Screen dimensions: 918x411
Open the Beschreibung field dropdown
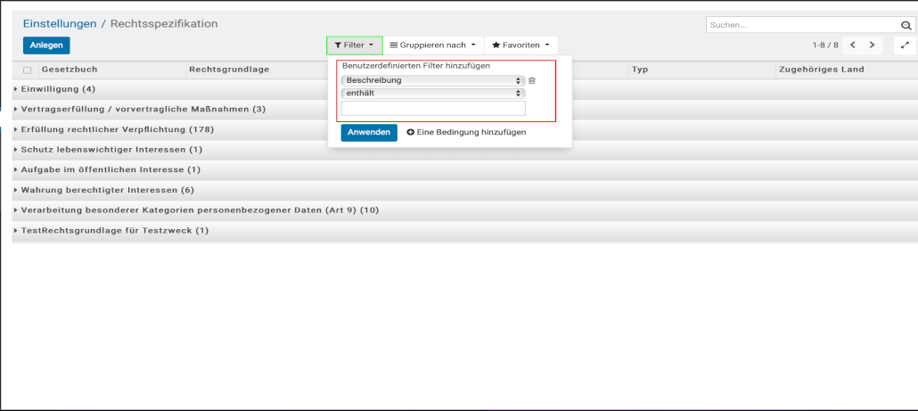432,80
